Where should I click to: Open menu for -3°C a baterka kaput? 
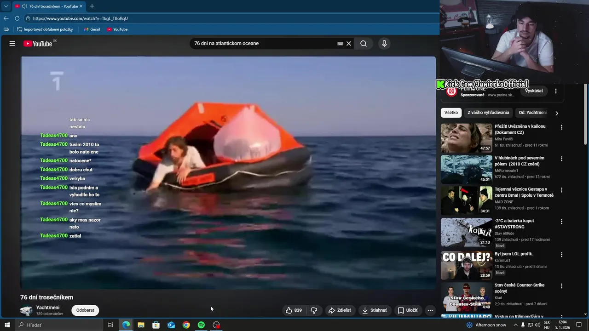[561, 221]
